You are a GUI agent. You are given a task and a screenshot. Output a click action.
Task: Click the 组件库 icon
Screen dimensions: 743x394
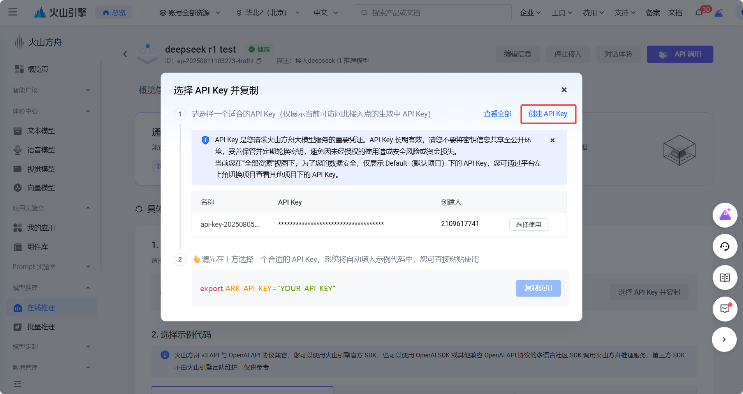tap(18, 247)
